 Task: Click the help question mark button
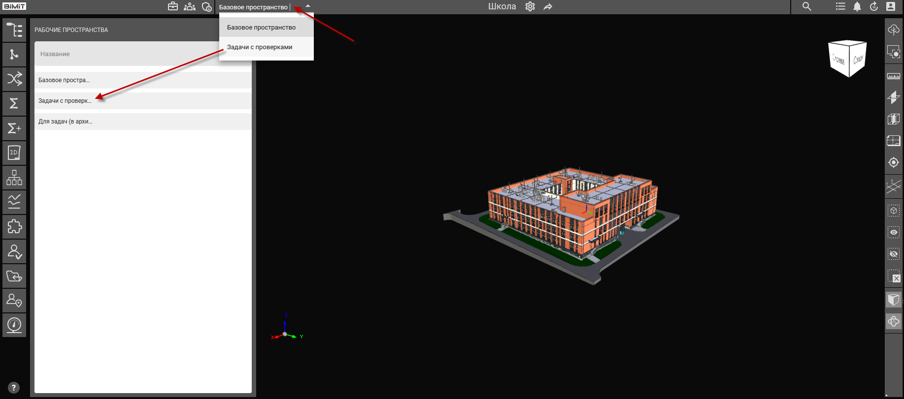[x=14, y=388]
